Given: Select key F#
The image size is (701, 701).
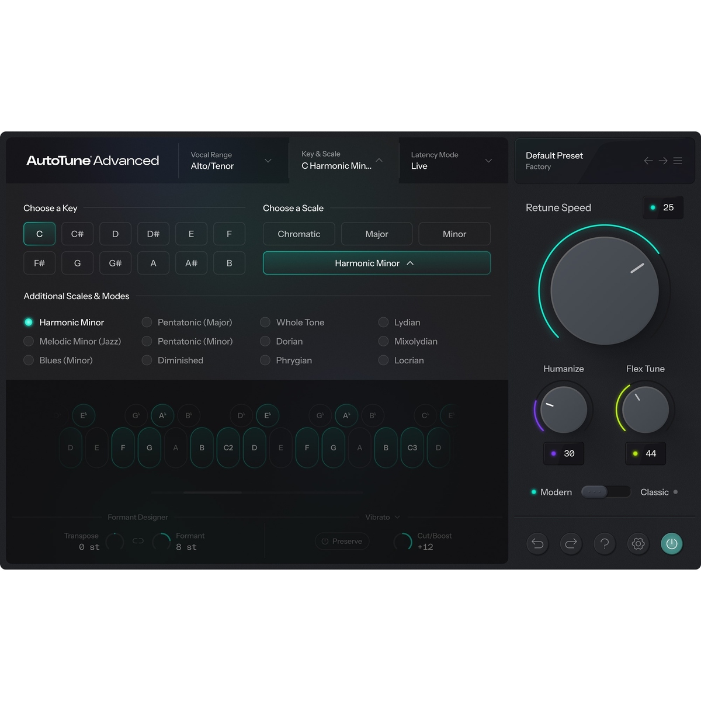Looking at the screenshot, I should coord(39,263).
